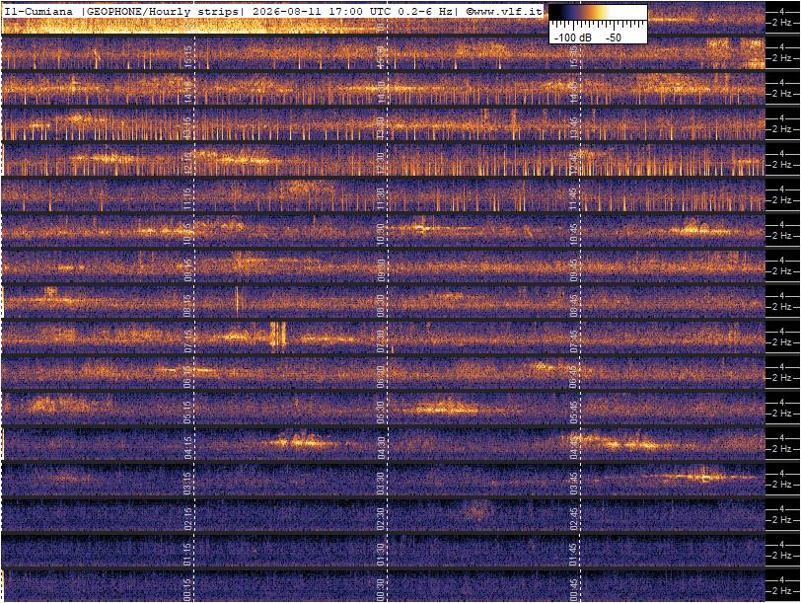Viewport: 801px width, 603px height.
Task: Select the 01:30 time marker
Action: [381, 555]
